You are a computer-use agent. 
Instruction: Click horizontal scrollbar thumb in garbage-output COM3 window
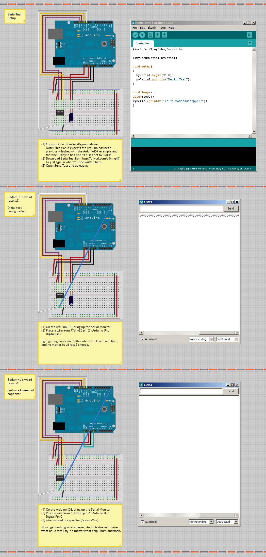tap(217, 333)
